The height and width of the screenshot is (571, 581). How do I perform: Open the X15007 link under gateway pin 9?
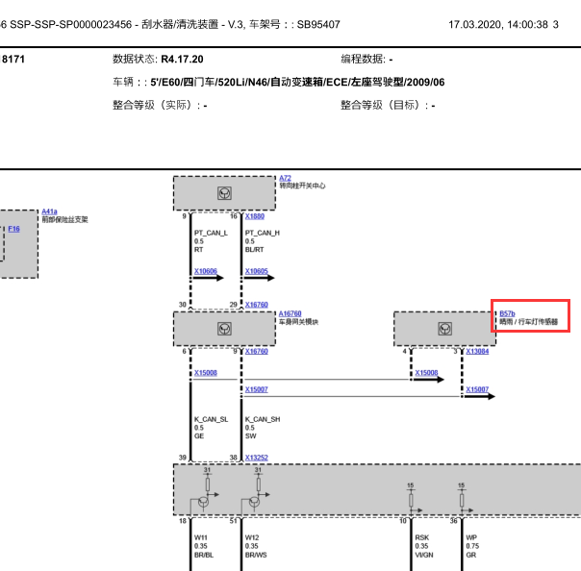[257, 389]
